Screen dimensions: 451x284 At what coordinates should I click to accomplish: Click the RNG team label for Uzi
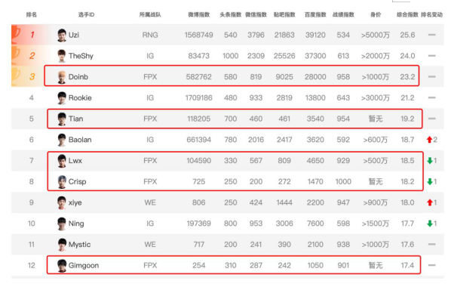coord(150,35)
